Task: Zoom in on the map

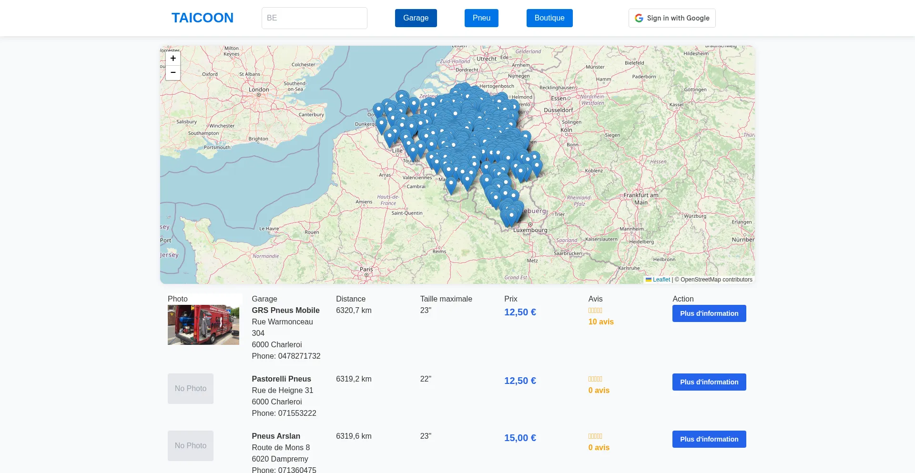Action: click(173, 58)
